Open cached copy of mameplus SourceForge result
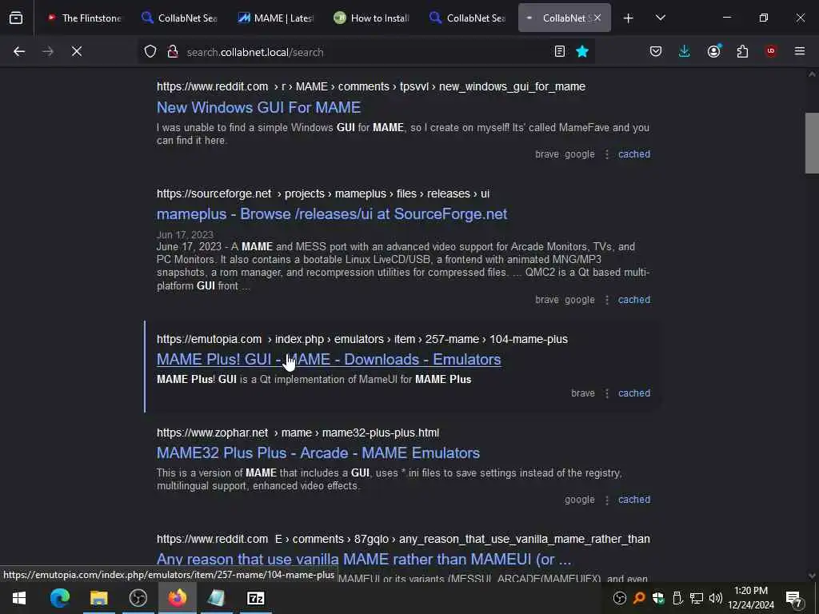 (634, 300)
